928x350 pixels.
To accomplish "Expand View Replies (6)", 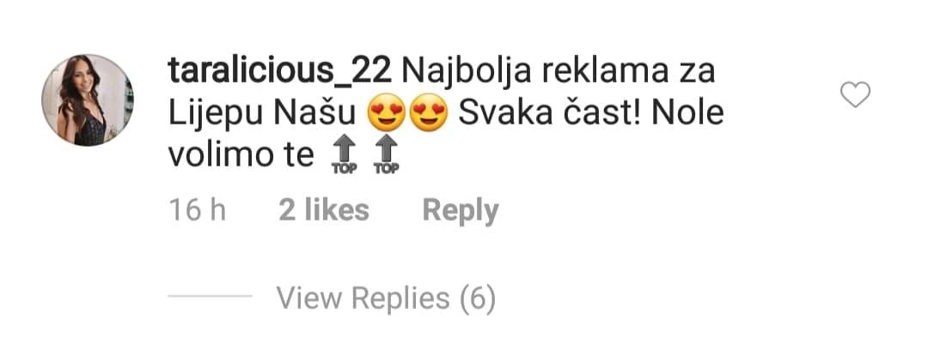I will [x=386, y=299].
